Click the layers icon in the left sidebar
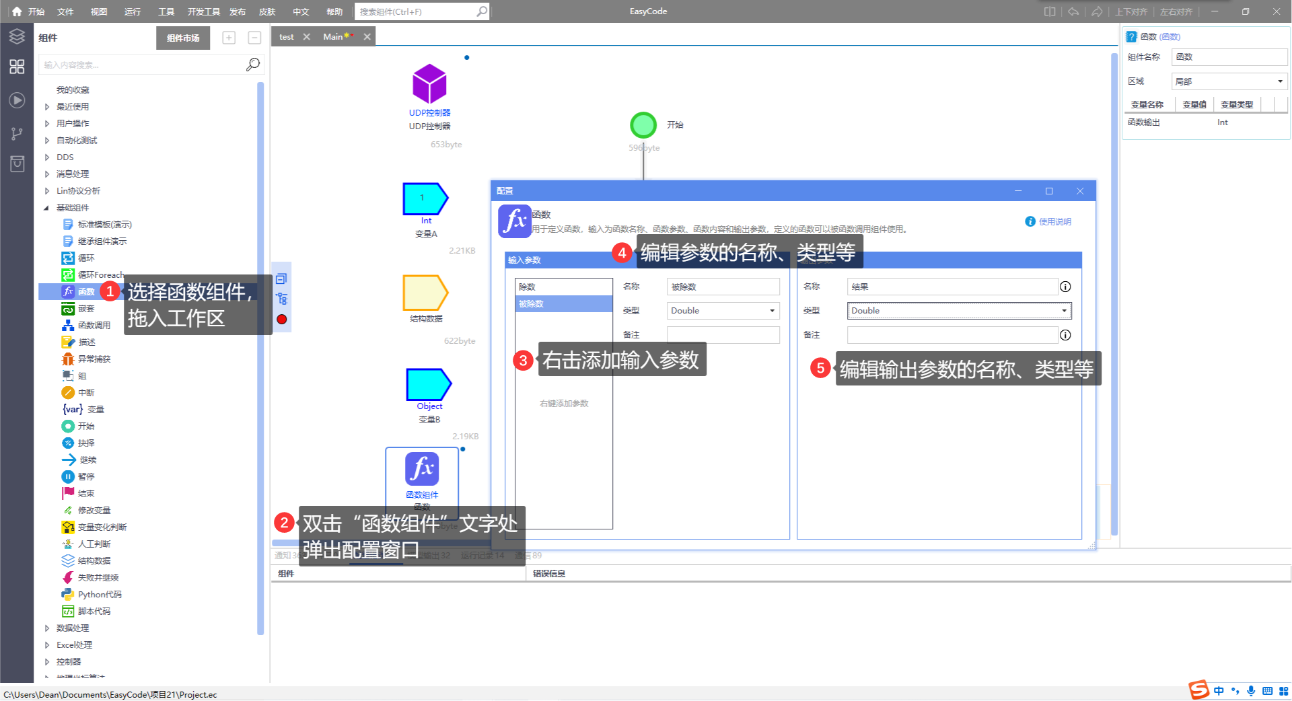Image resolution: width=1292 pixels, height=701 pixels. 17,36
